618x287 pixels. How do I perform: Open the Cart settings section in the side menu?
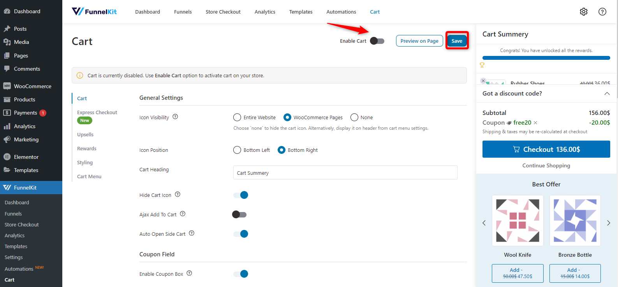coord(82,98)
